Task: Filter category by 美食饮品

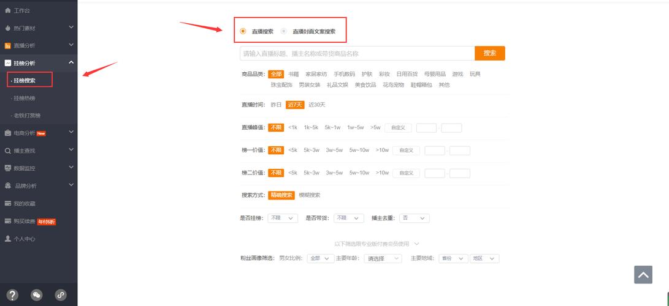Action: pos(365,84)
